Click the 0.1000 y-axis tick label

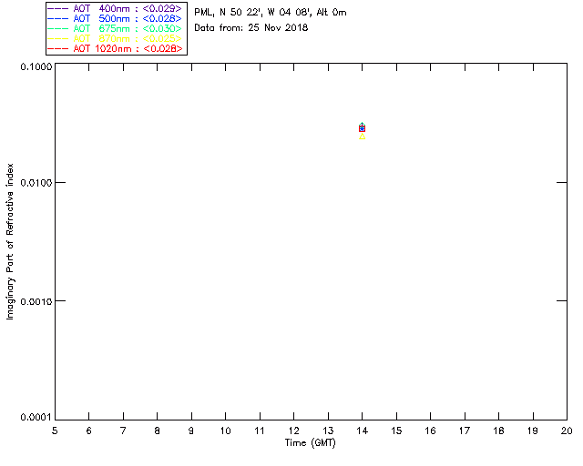(x=34, y=66)
